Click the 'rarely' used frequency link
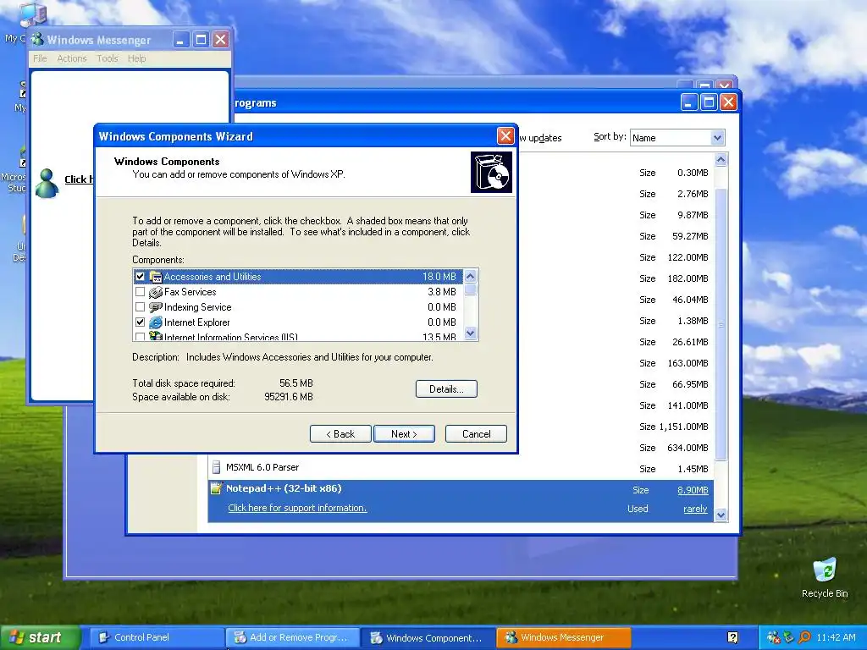Screen dimensions: 867x650 tap(695, 509)
